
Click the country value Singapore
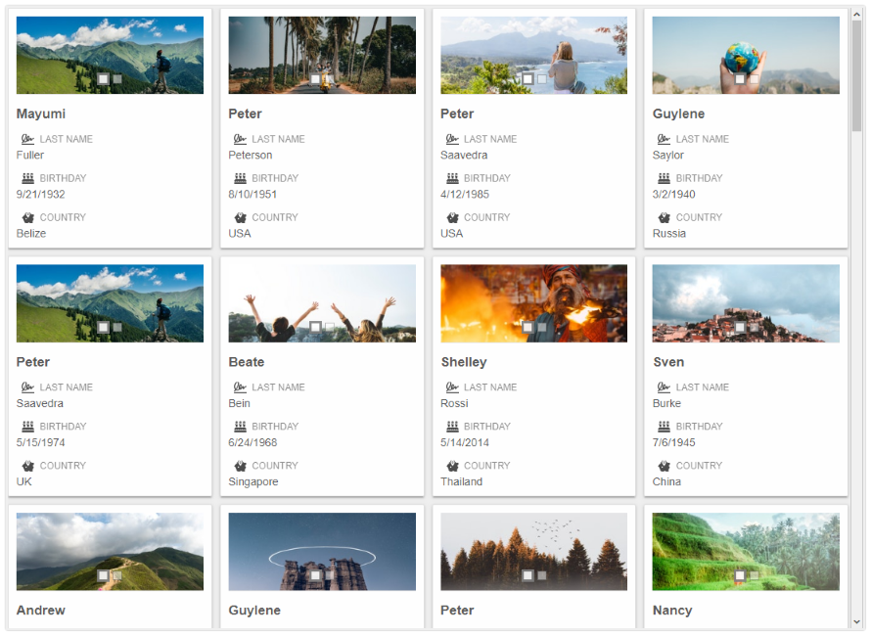pyautogui.click(x=253, y=481)
